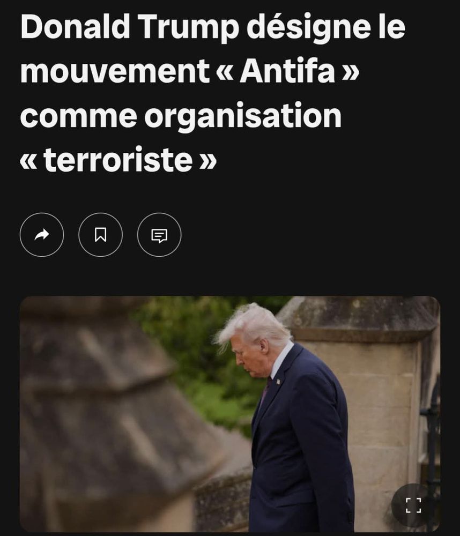Click the fullscreen corners icon on image
This screenshot has height=536, width=460.
tap(413, 505)
